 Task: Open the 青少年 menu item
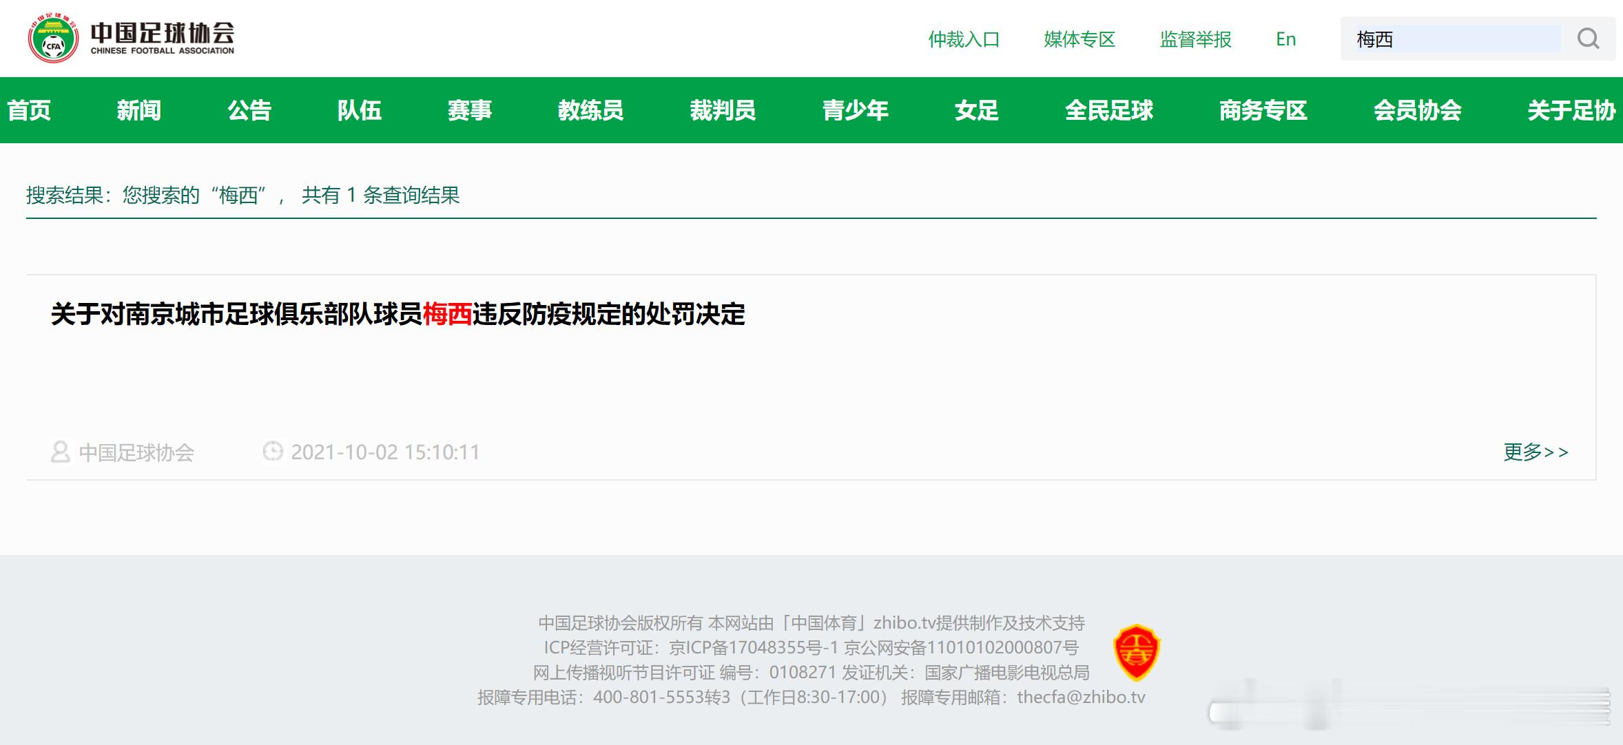pyautogui.click(x=856, y=110)
